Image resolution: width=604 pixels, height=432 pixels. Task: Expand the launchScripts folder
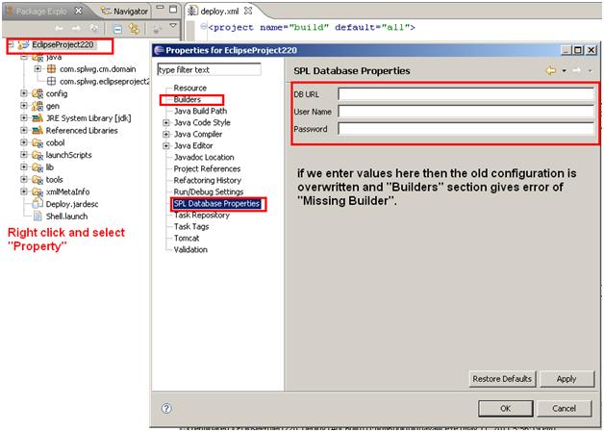coord(24,155)
